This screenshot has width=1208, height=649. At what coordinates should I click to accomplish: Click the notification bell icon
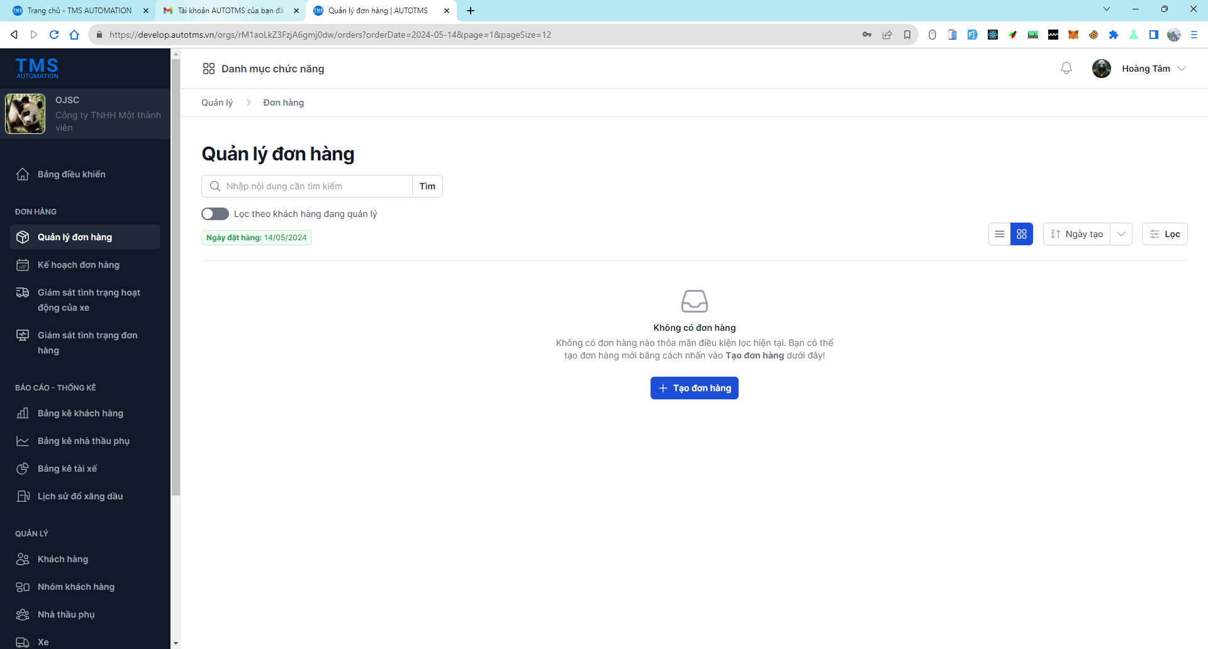(1066, 68)
